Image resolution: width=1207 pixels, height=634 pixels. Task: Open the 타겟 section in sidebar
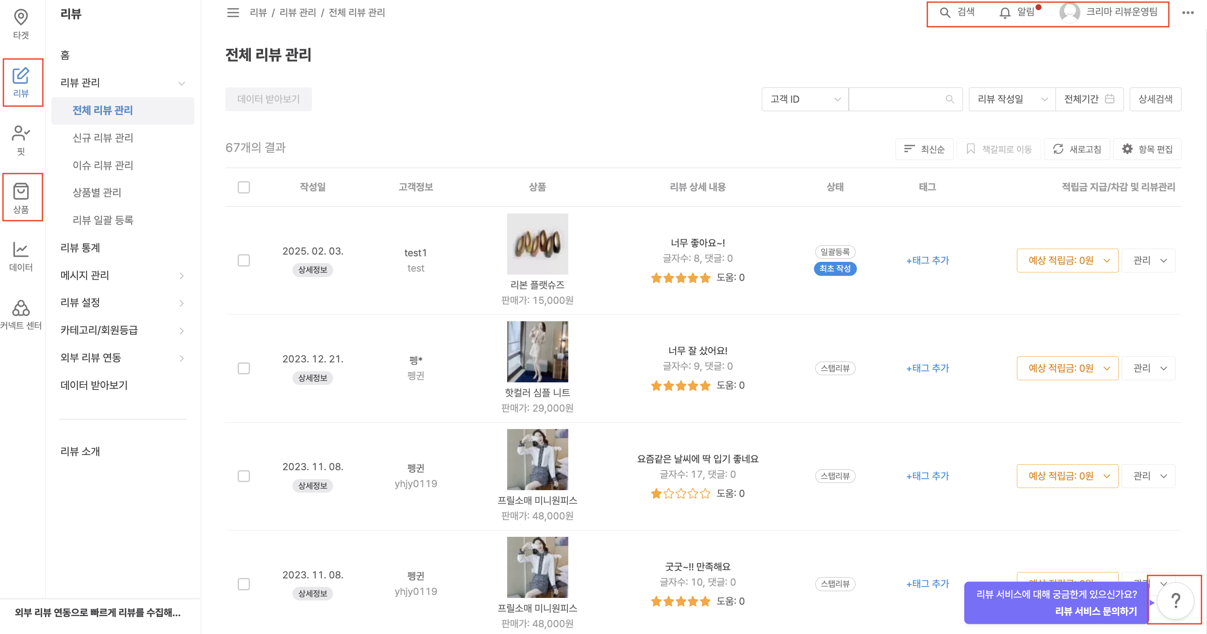pyautogui.click(x=21, y=24)
